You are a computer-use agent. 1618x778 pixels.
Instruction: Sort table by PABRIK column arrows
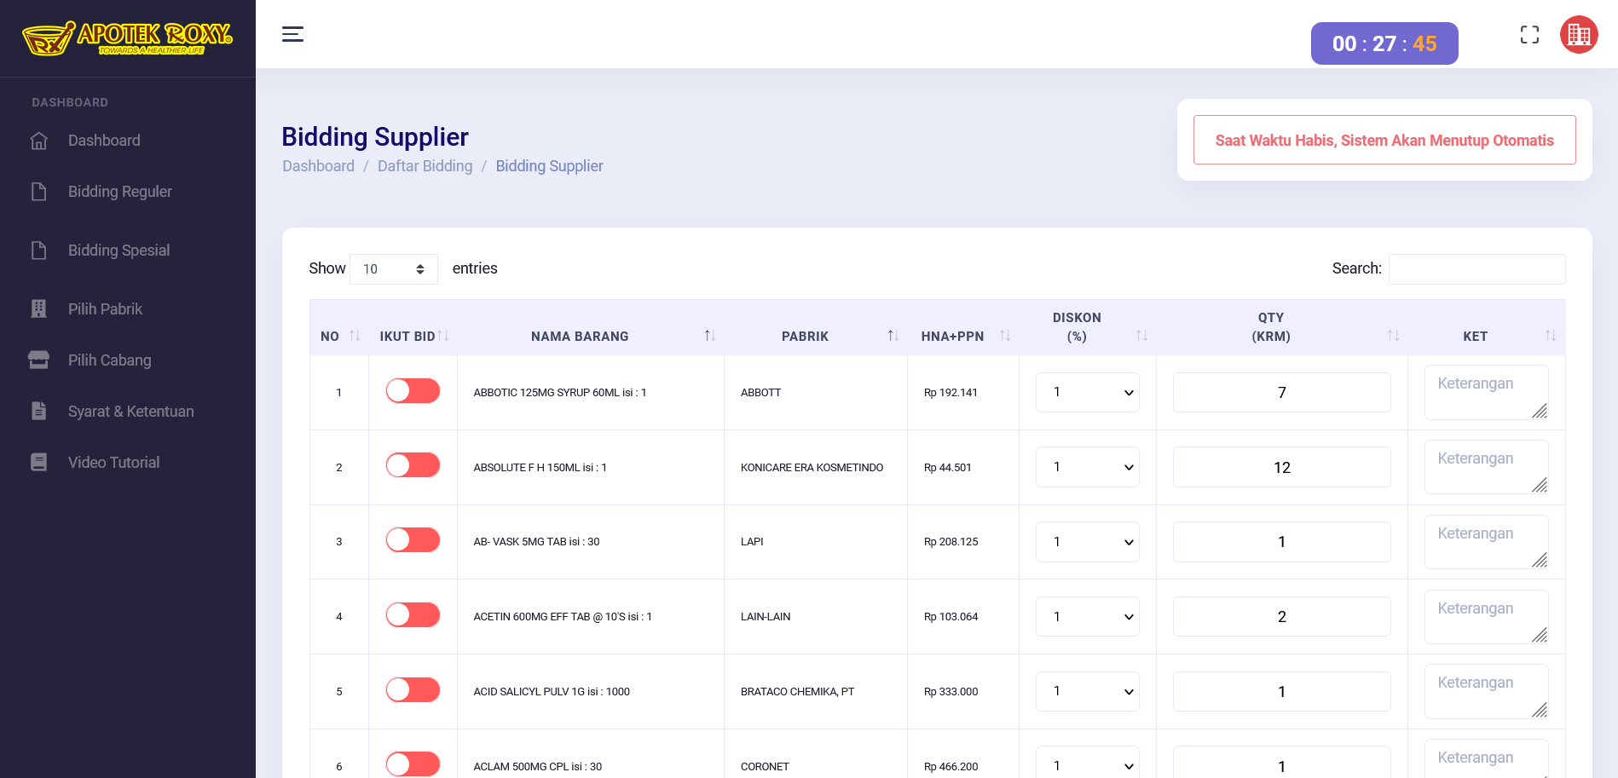tap(893, 336)
